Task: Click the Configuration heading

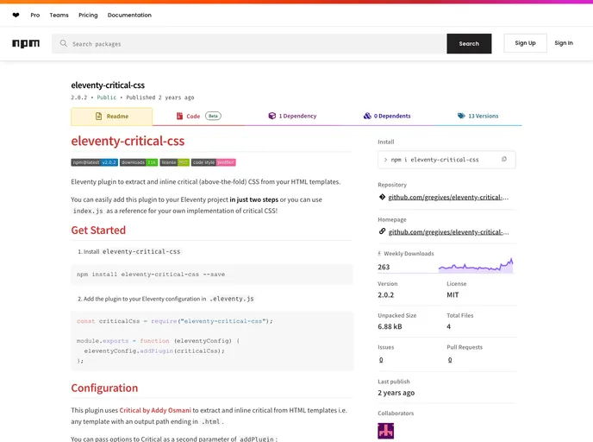Action: 104,388
